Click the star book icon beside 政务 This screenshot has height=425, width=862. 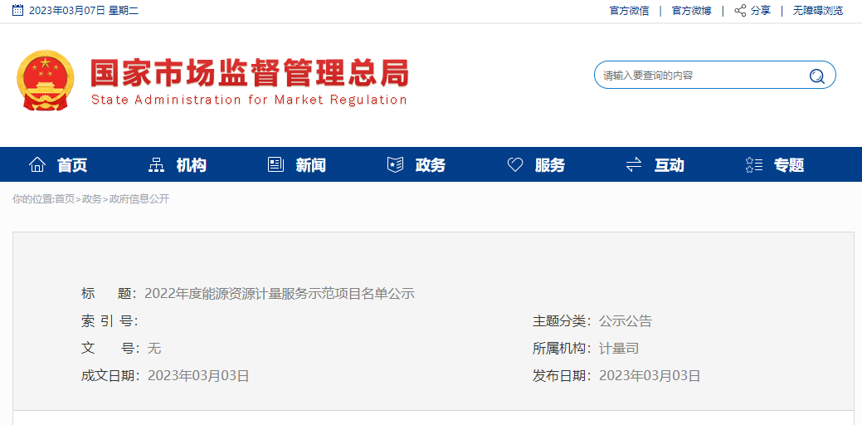(x=395, y=164)
